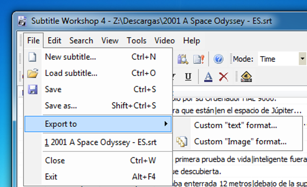This screenshot has height=187, width=307.
Task: Open the Help menu
Action: [x=191, y=40]
